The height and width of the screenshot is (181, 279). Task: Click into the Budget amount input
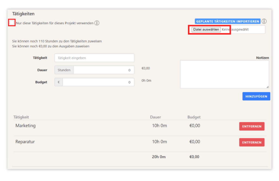point(98,82)
